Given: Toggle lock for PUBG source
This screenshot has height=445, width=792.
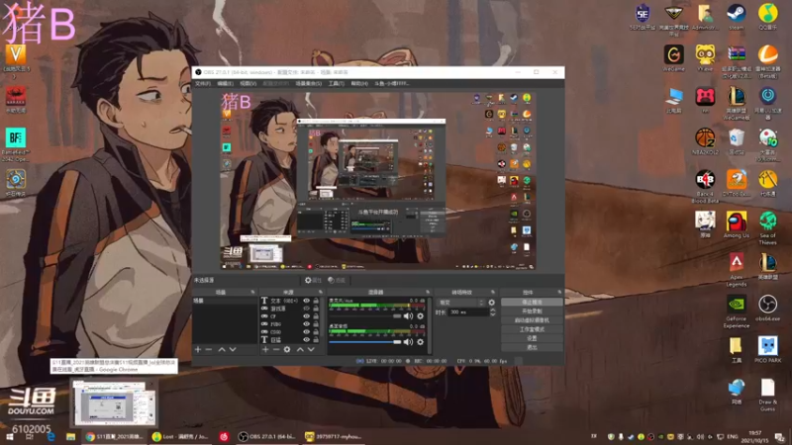Looking at the screenshot, I should [x=316, y=324].
